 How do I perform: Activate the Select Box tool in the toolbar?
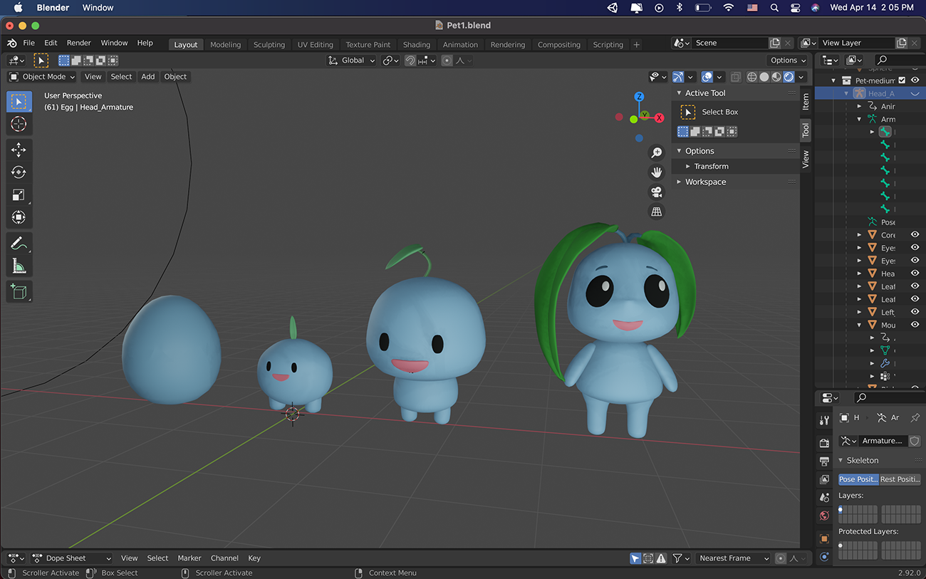(x=19, y=101)
